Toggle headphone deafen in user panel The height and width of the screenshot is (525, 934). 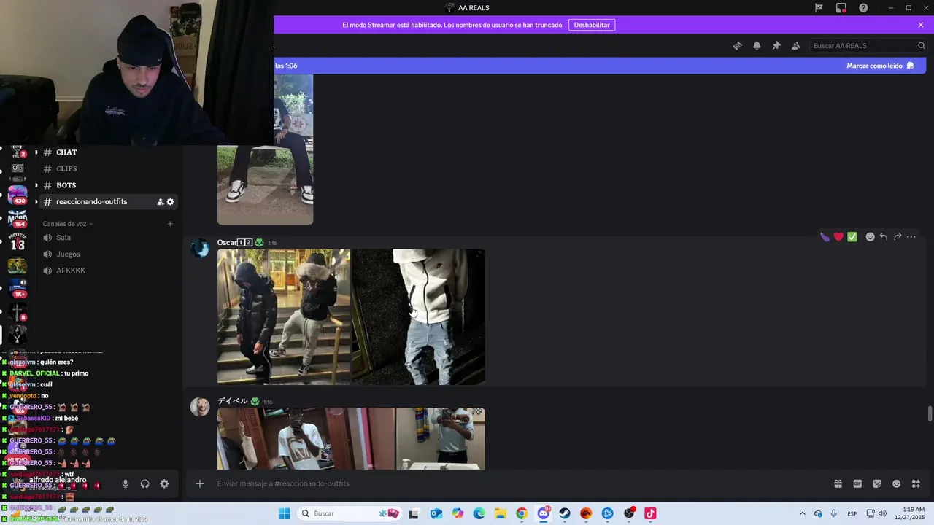145,483
